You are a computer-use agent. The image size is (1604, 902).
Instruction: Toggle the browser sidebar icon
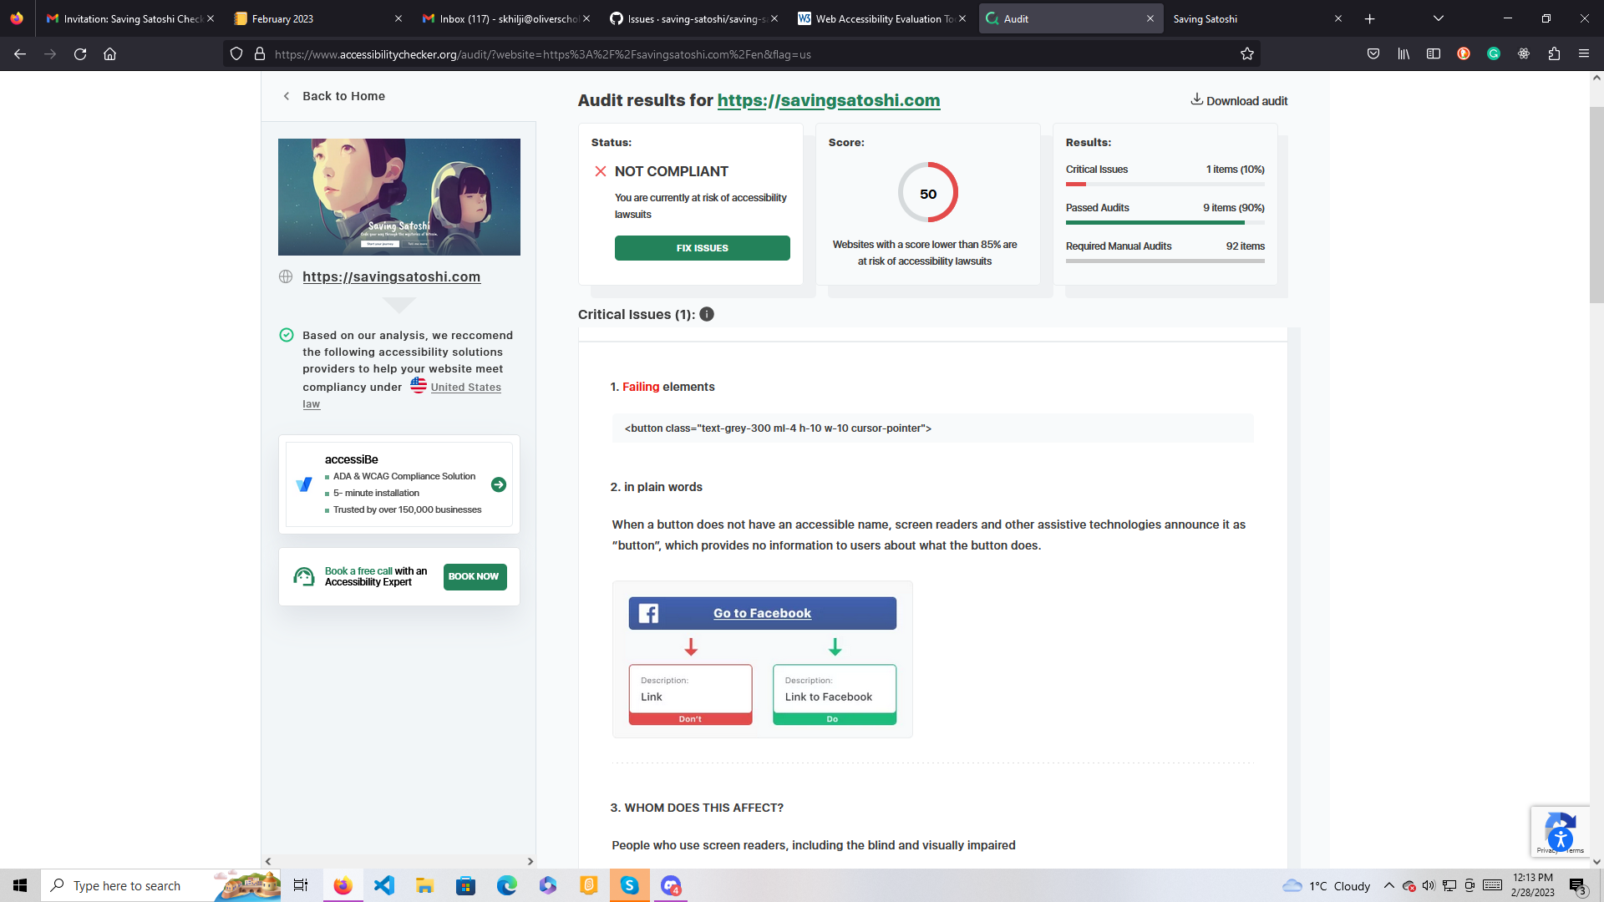[1434, 53]
